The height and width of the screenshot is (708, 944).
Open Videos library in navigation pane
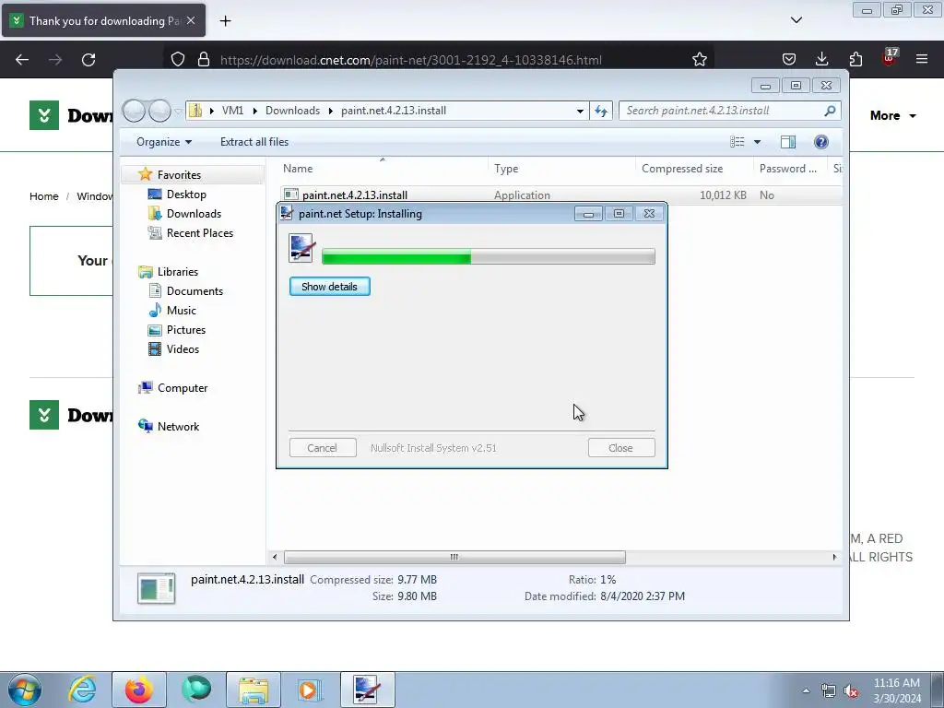[x=183, y=349]
